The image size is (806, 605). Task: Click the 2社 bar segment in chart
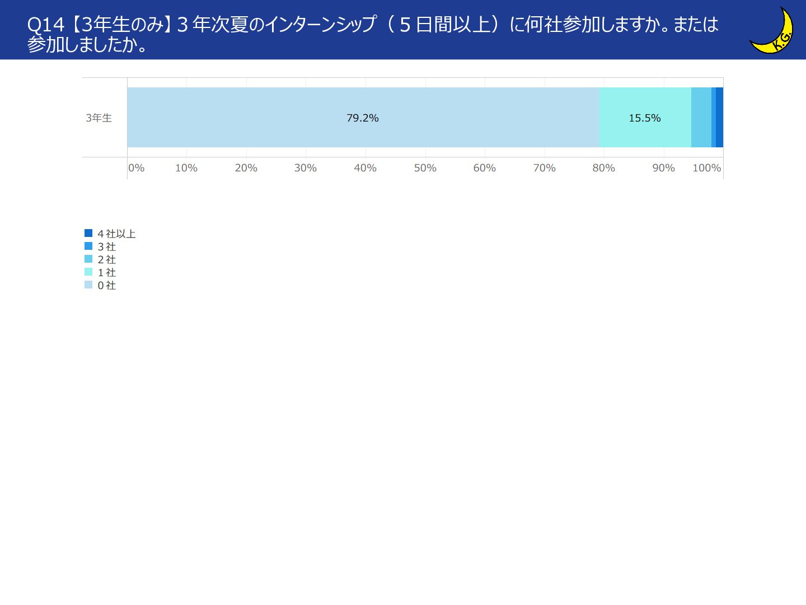(x=701, y=118)
